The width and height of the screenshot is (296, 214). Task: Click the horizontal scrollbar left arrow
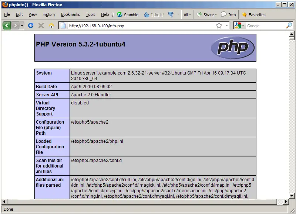[x=4, y=201]
